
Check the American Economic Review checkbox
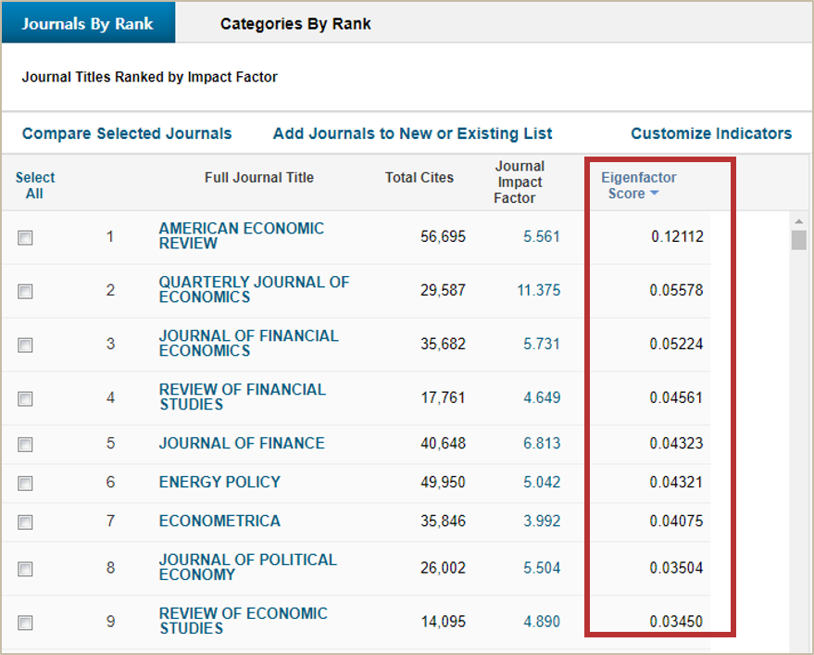(26, 237)
